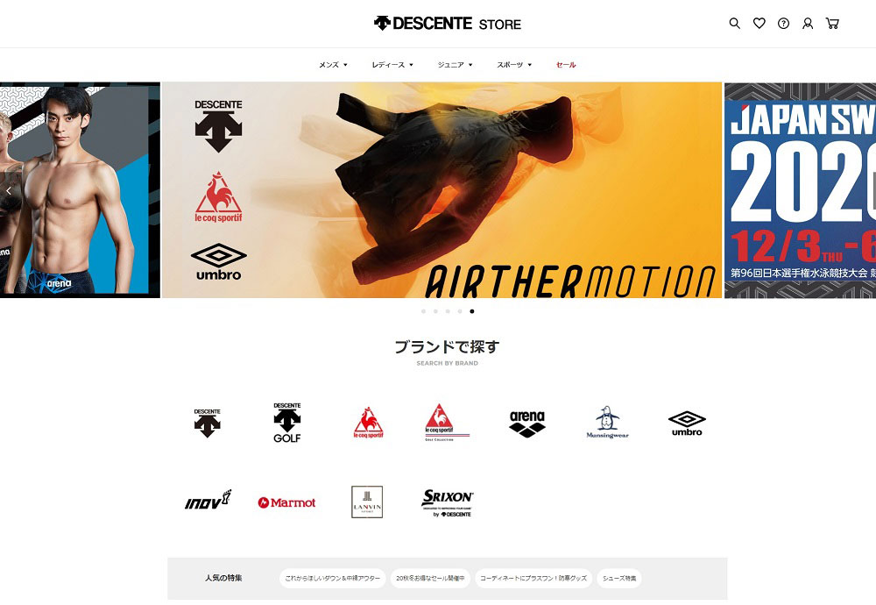Viewport: 876px width, 605px height.
Task: Open the inov-8 brand logo
Action: tap(208, 500)
